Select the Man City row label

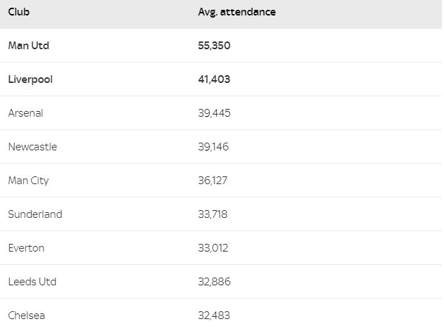pos(28,181)
